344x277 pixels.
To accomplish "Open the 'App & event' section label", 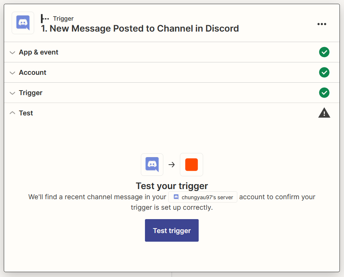I will point(39,52).
